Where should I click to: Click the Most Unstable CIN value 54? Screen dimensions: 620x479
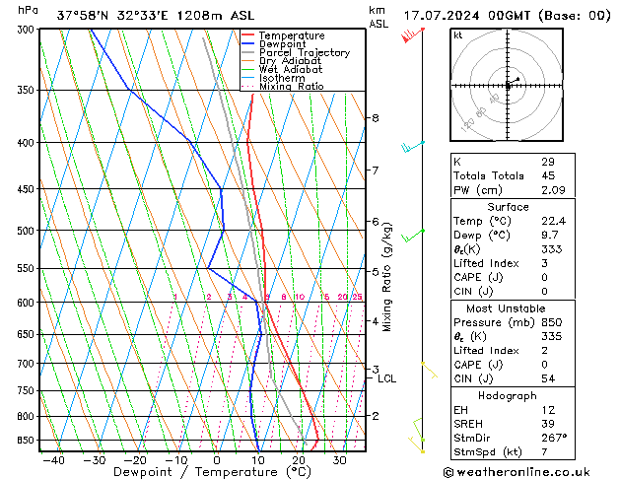tap(548, 378)
